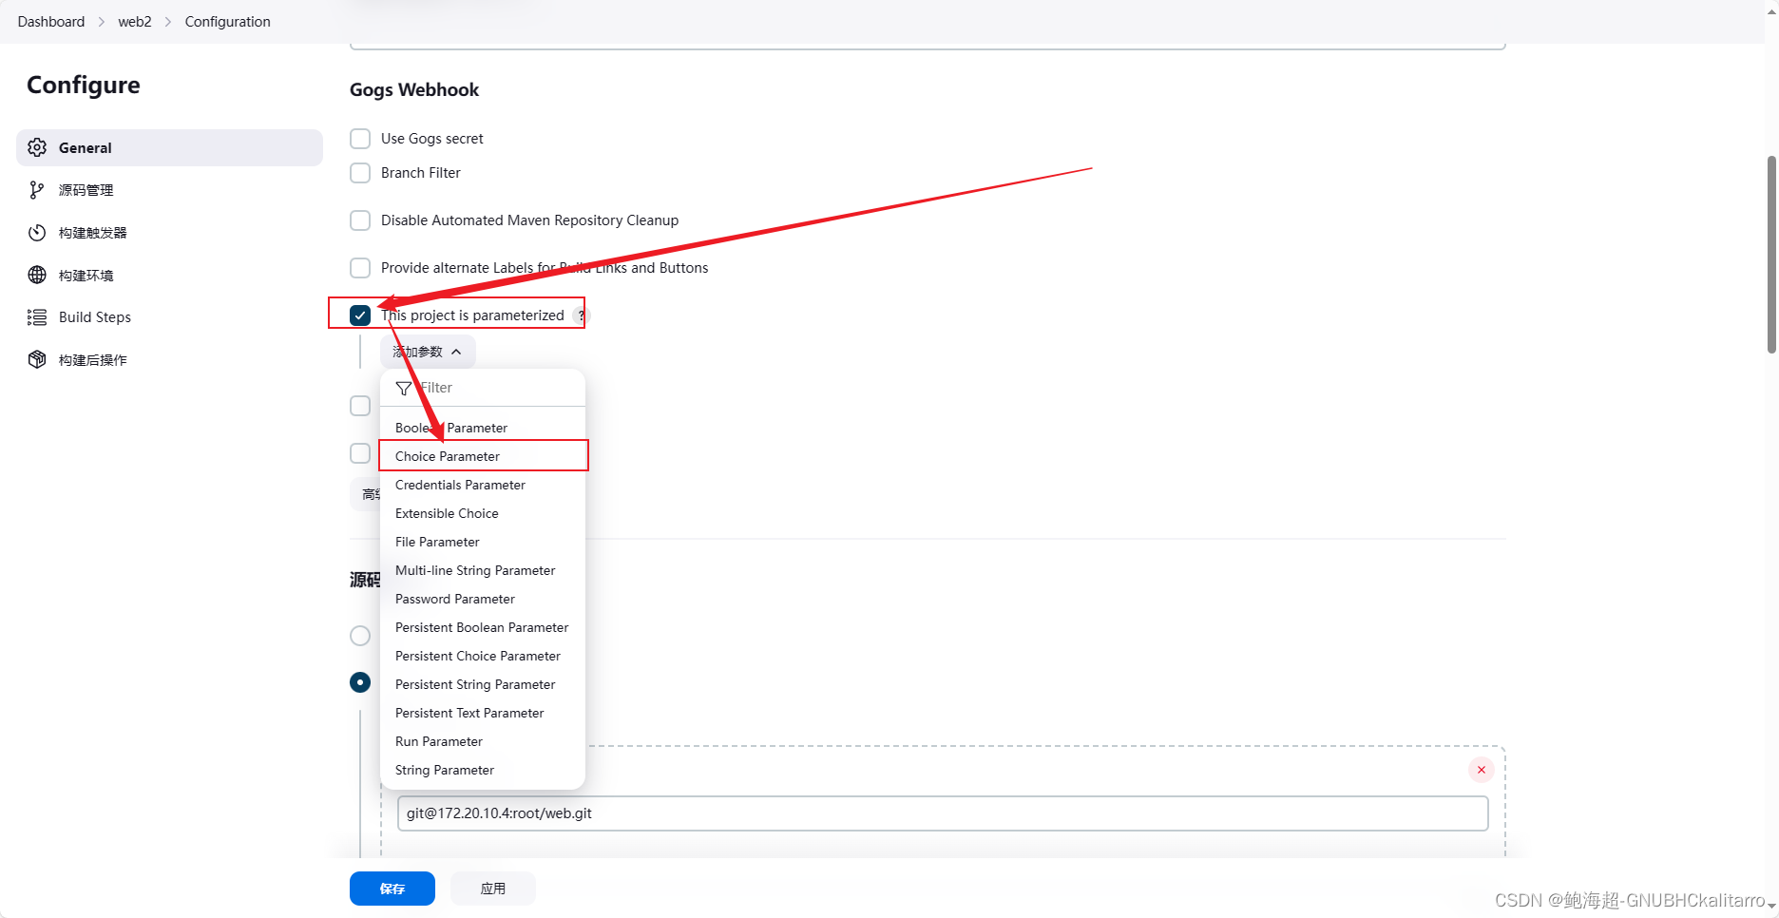Pick Credentials Parameter option
Screen dimensions: 1779x918
point(483,485)
